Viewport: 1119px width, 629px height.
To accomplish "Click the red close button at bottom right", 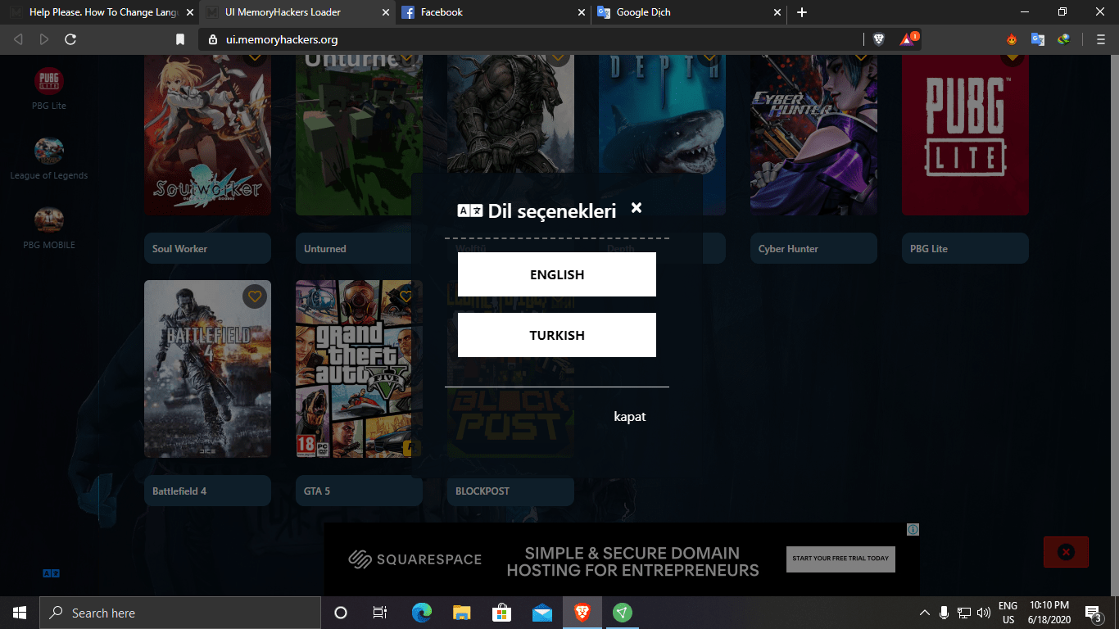I will coord(1066,552).
